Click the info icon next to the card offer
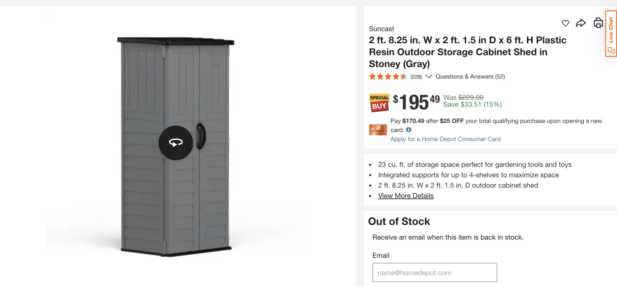The image size is (617, 287). pyautogui.click(x=409, y=130)
